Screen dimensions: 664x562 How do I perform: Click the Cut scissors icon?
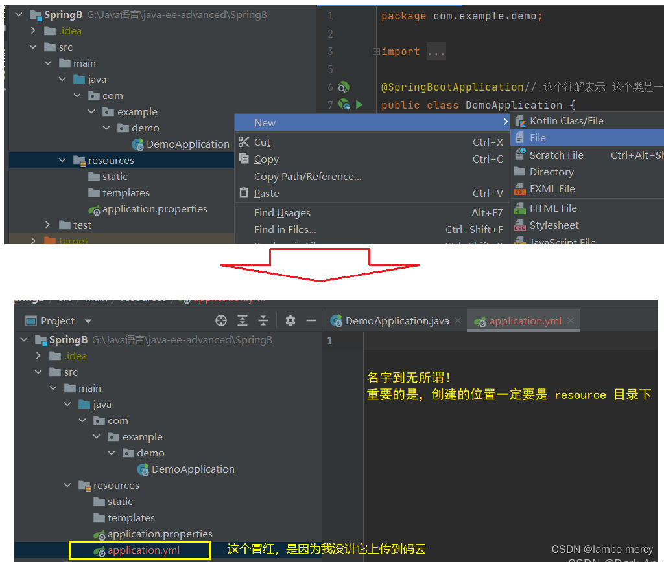pos(244,142)
